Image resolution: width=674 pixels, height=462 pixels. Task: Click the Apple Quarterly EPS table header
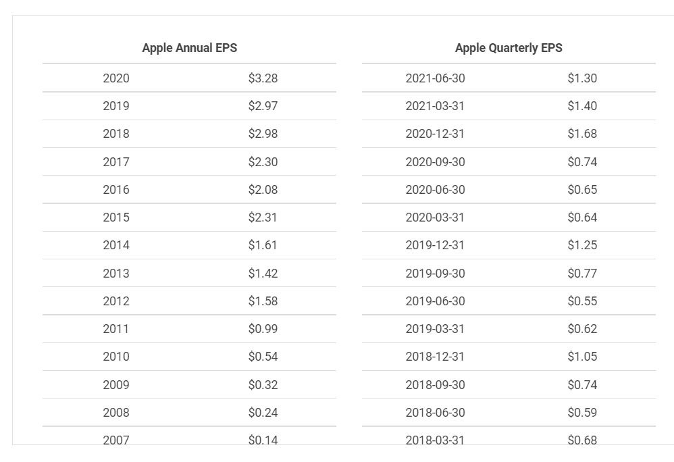(509, 48)
